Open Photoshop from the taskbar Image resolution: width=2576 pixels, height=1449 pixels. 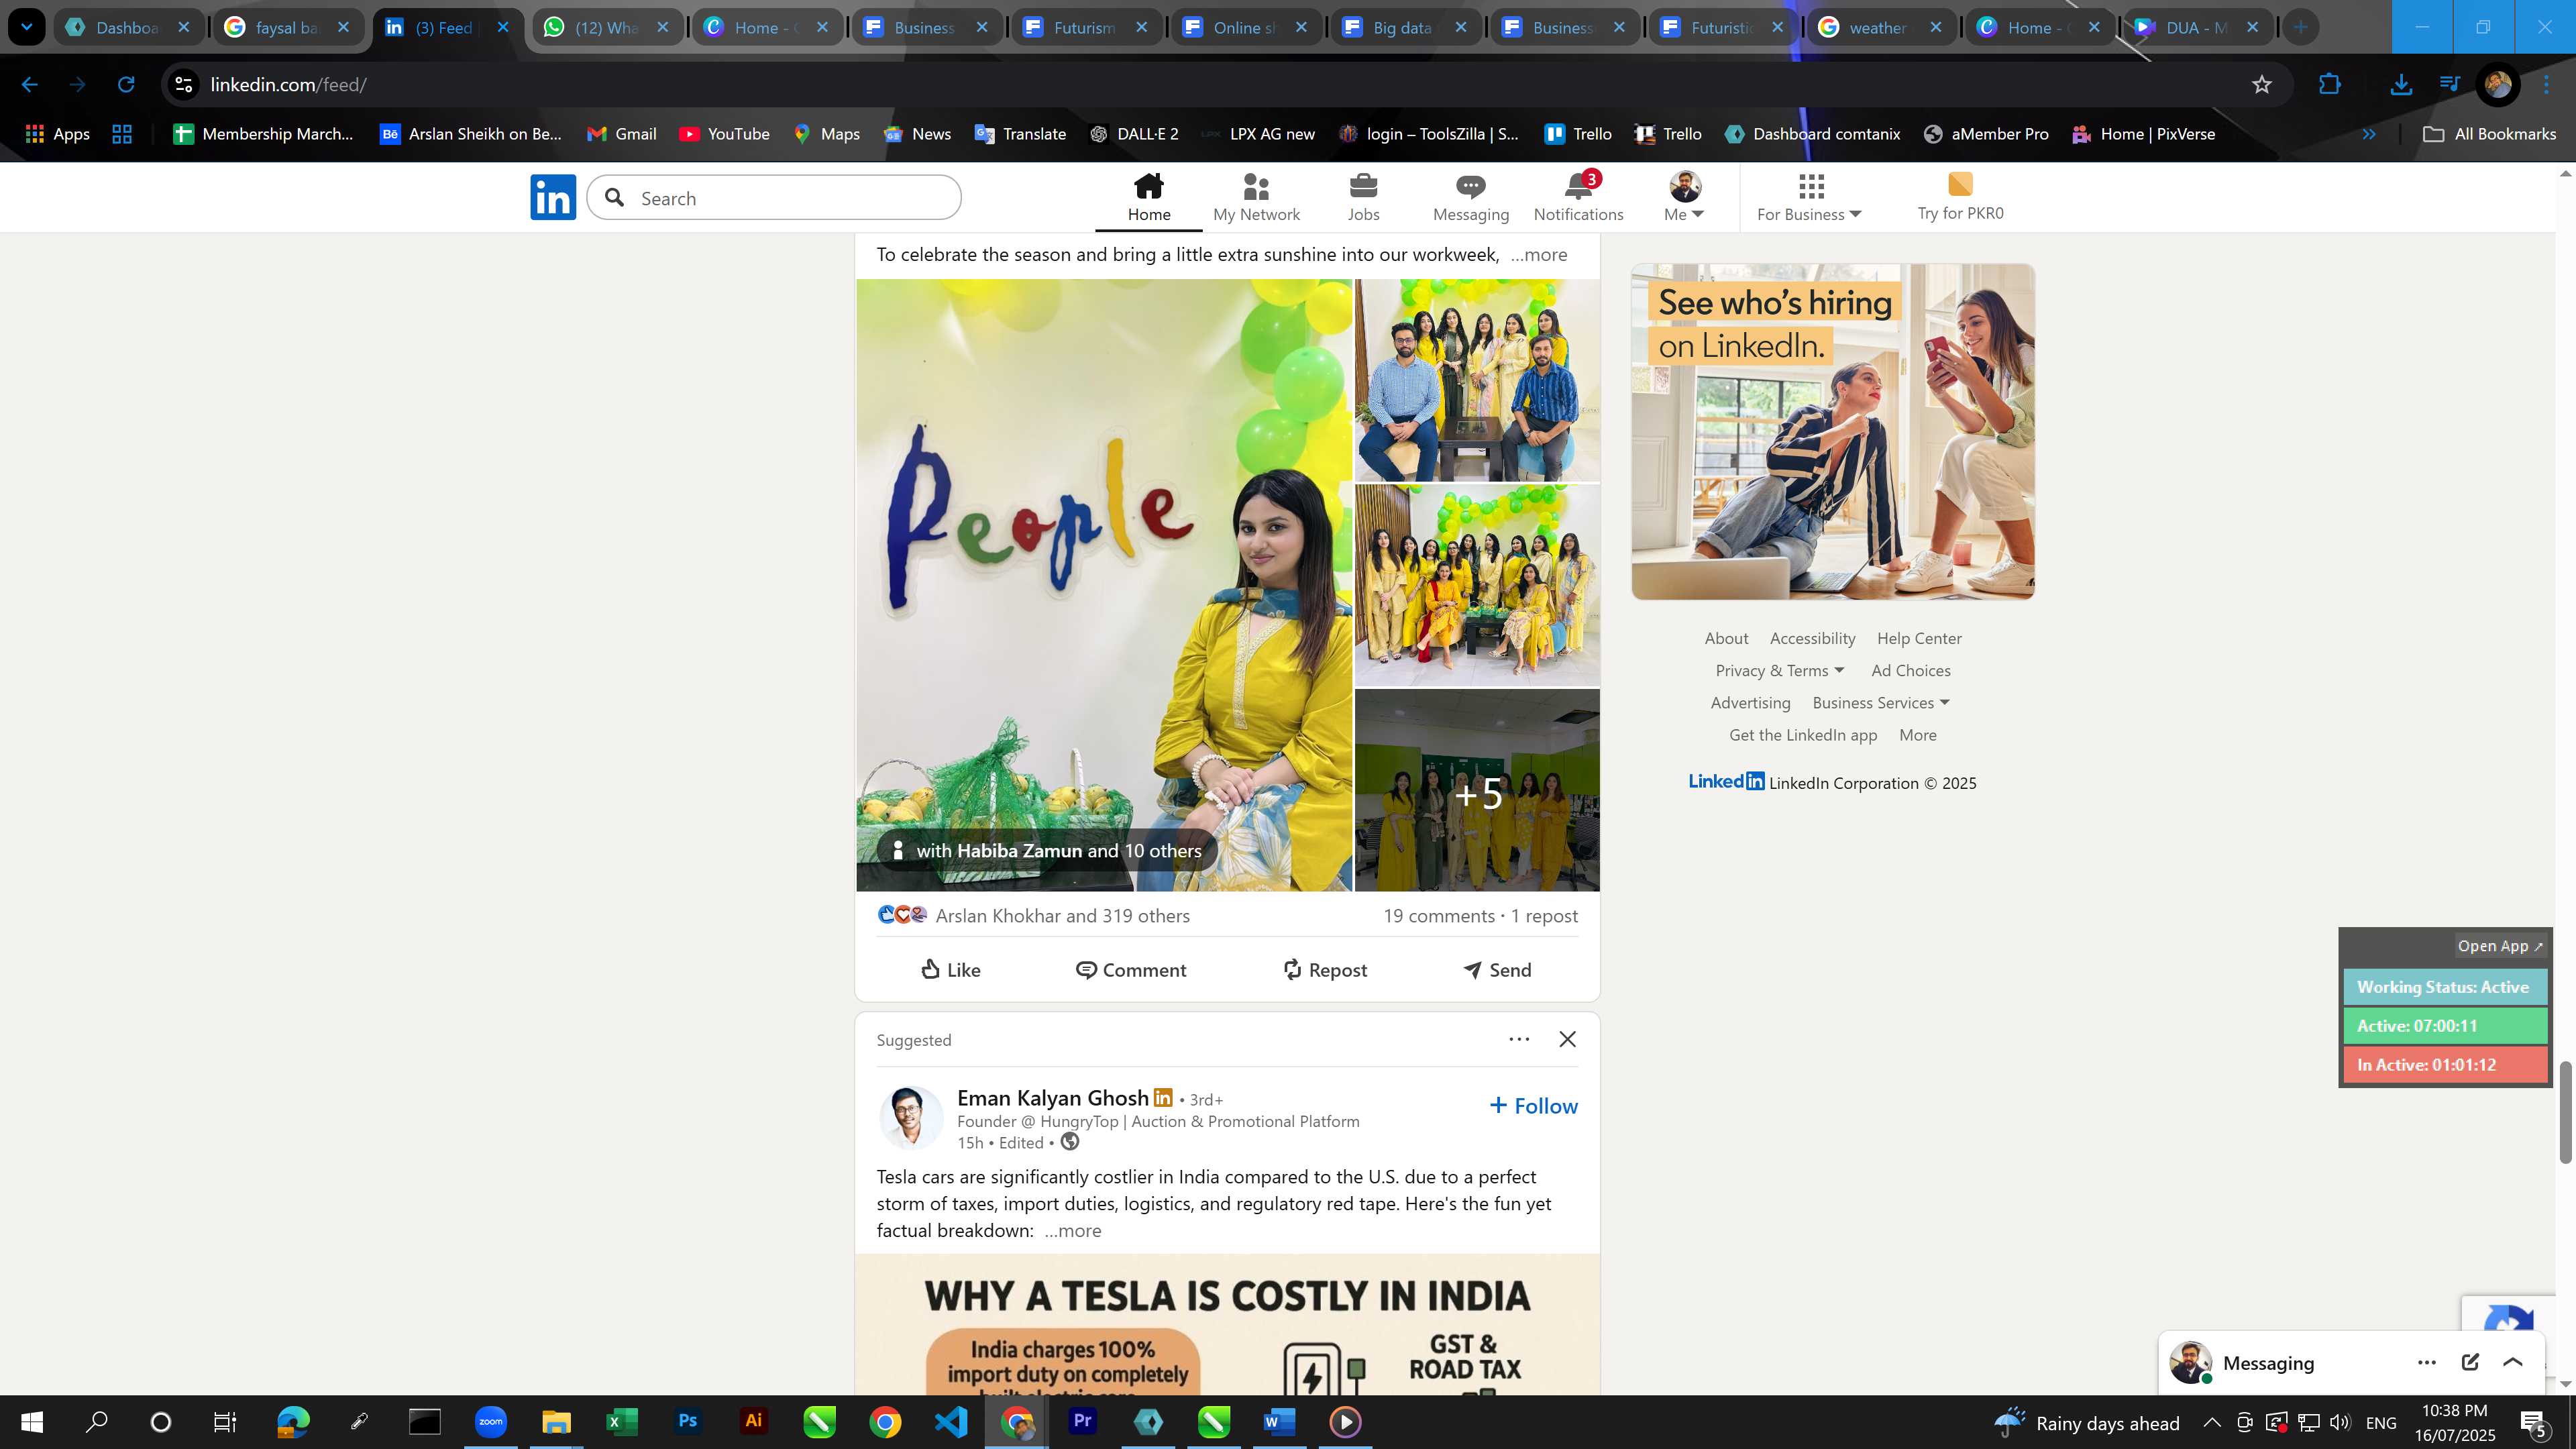coord(687,1421)
